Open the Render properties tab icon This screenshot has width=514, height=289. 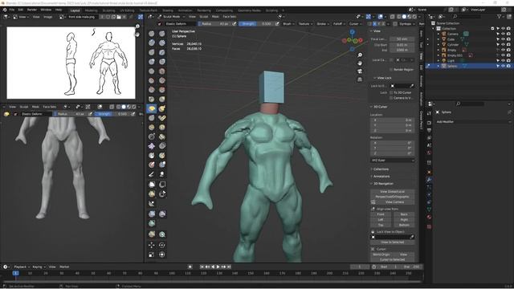429,122
